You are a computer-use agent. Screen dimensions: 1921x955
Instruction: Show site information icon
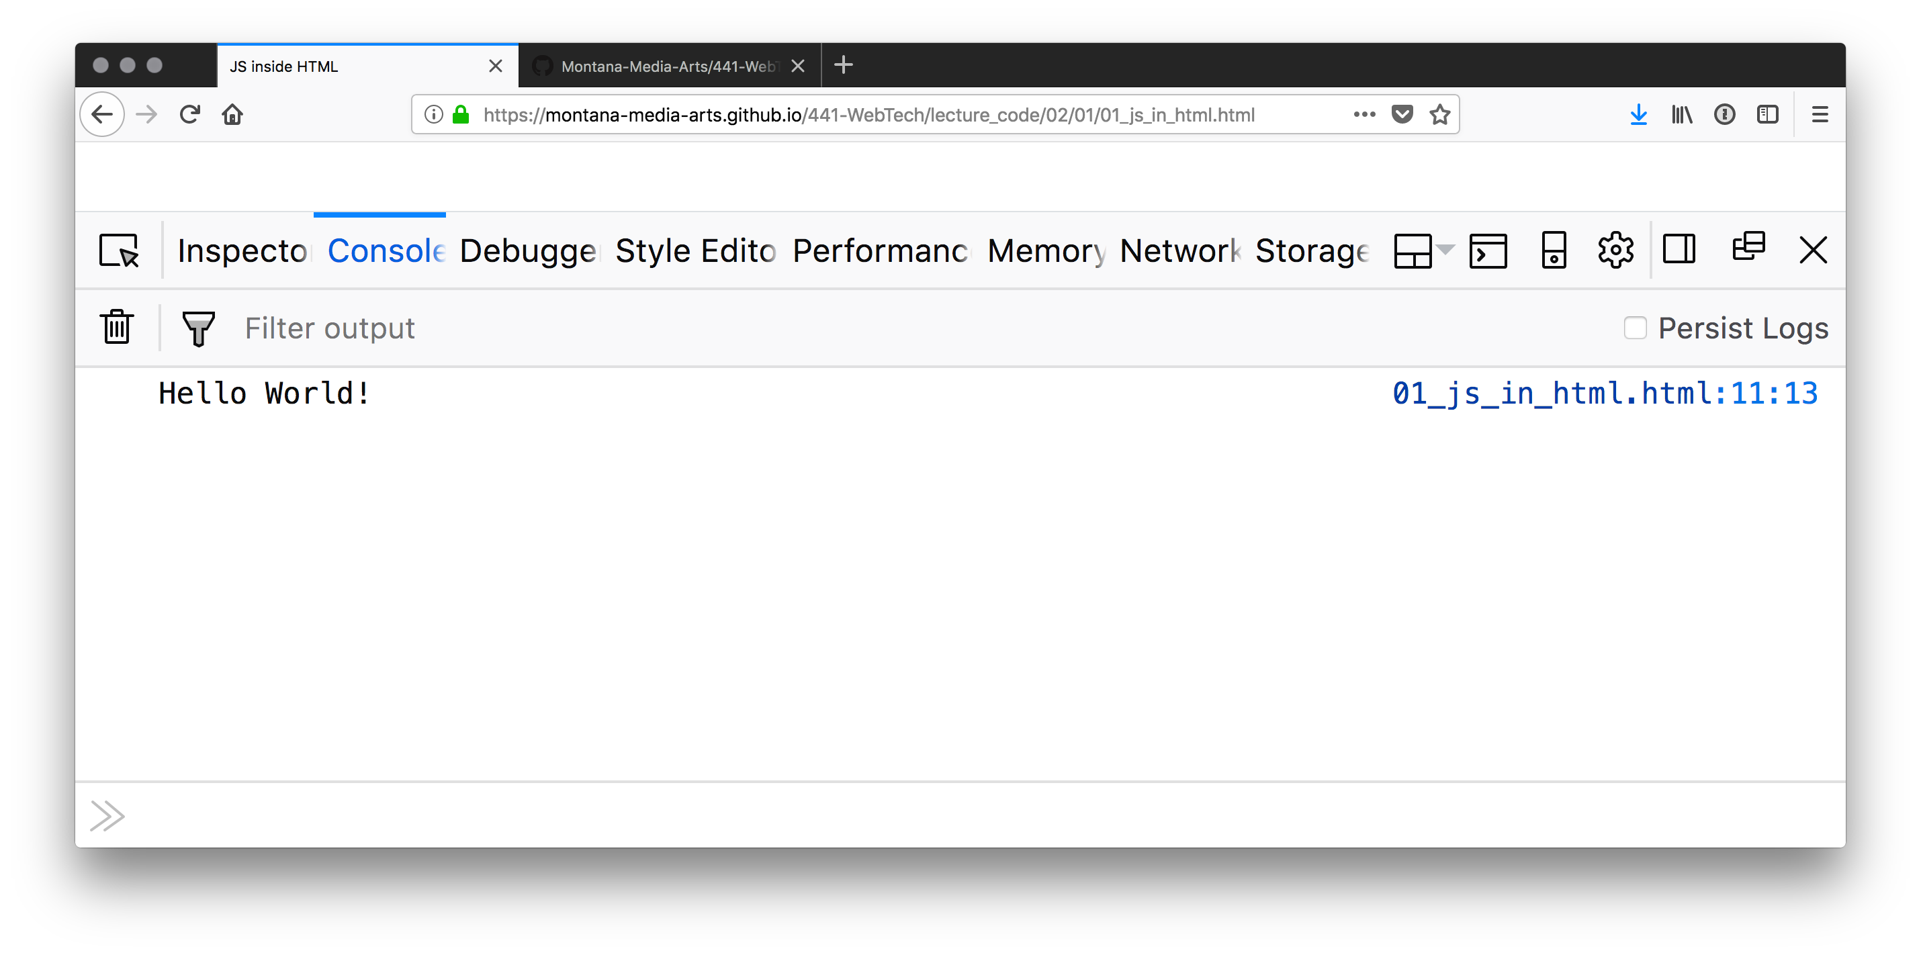tap(433, 114)
